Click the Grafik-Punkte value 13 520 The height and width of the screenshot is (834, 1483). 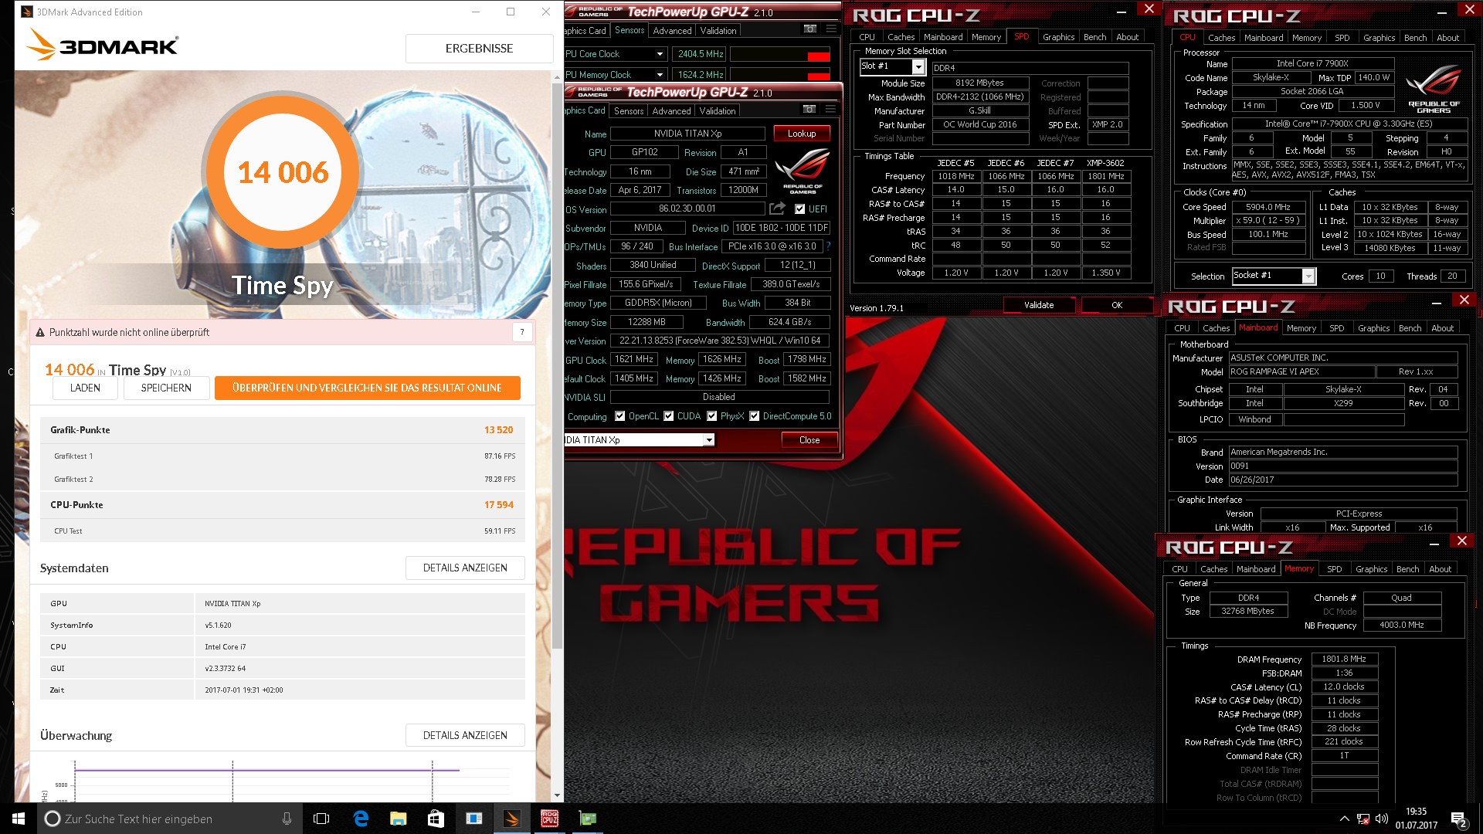[x=499, y=430]
